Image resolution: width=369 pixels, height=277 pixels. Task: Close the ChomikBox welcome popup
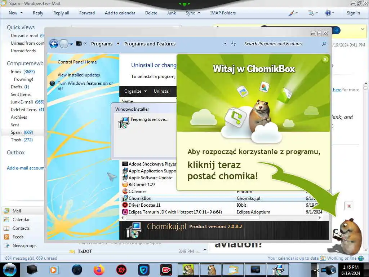325,60
